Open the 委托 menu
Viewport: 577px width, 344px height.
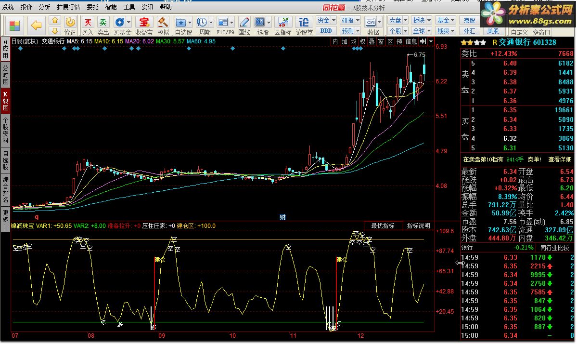pos(93,7)
